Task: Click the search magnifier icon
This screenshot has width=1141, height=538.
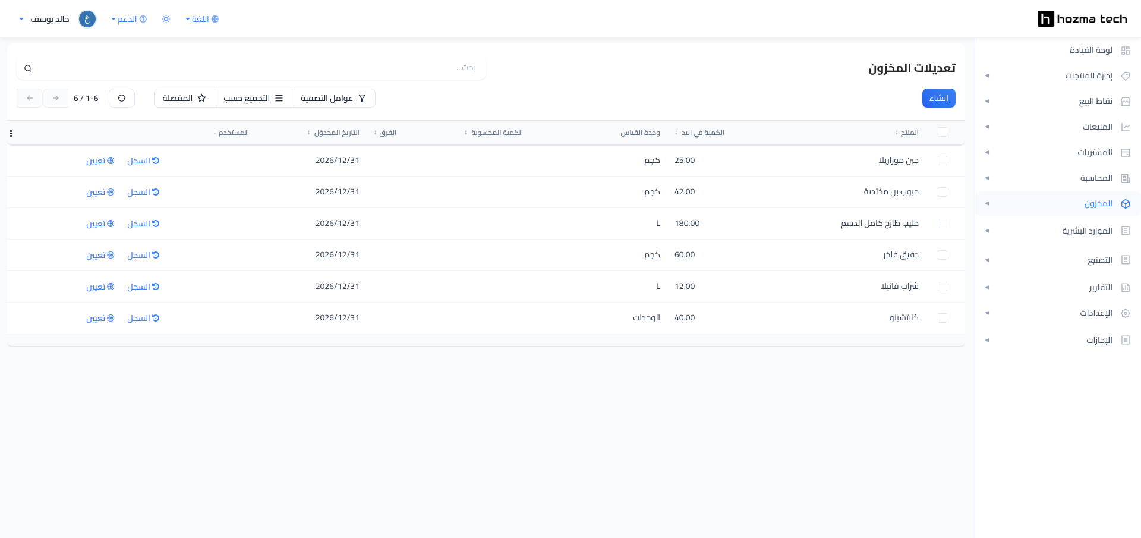Action: coord(28,68)
